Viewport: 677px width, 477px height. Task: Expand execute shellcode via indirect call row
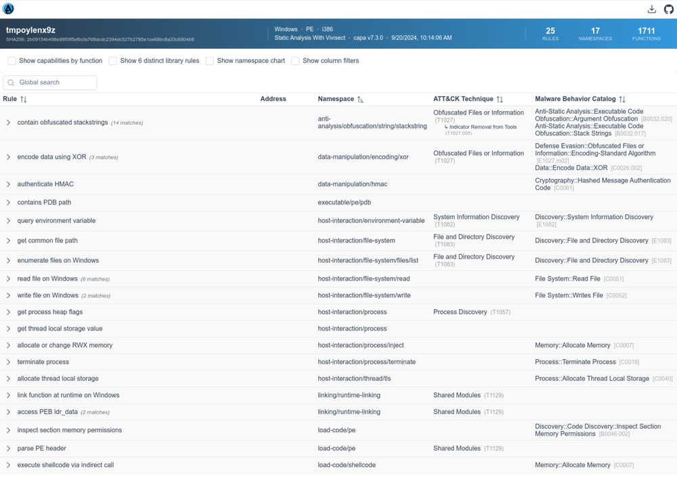click(8, 465)
